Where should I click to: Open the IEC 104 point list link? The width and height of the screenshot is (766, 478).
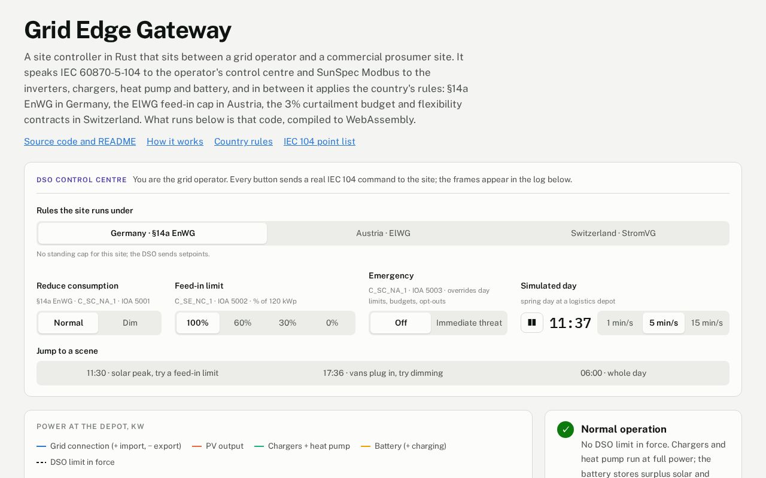pyautogui.click(x=320, y=142)
